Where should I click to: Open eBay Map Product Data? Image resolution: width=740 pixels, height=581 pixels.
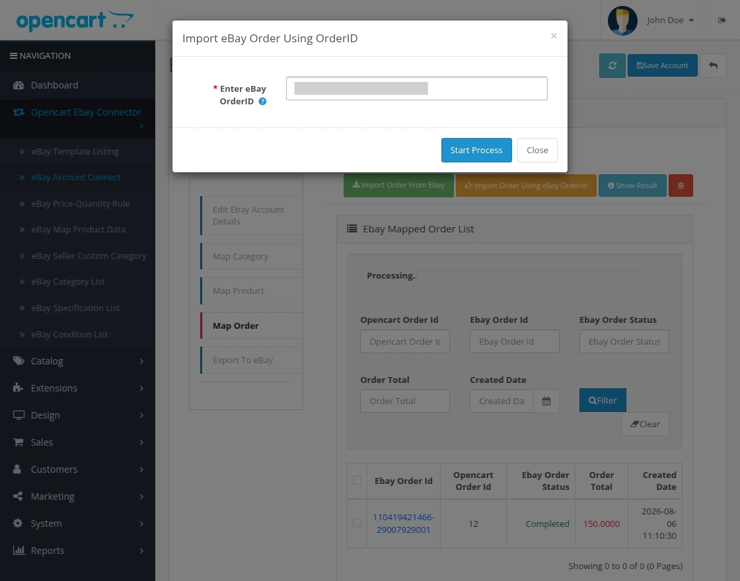click(x=79, y=230)
